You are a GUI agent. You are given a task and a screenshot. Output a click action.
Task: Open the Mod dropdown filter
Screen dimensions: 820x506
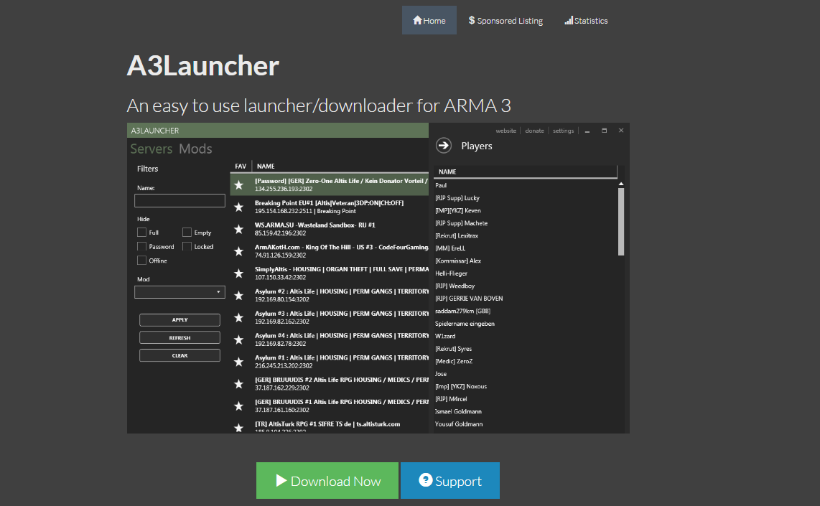click(180, 291)
